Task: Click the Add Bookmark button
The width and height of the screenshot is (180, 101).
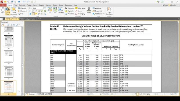Action: pos(99,14)
